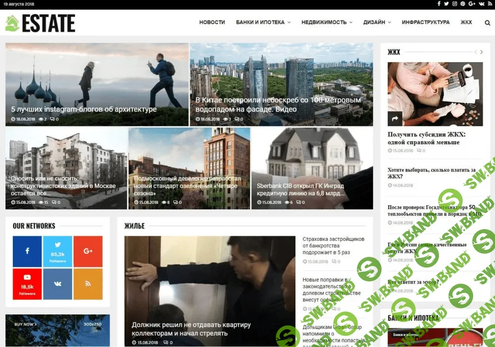Go to the ESTATE logo homepage
This screenshot has height=347, width=495.
coord(41,23)
